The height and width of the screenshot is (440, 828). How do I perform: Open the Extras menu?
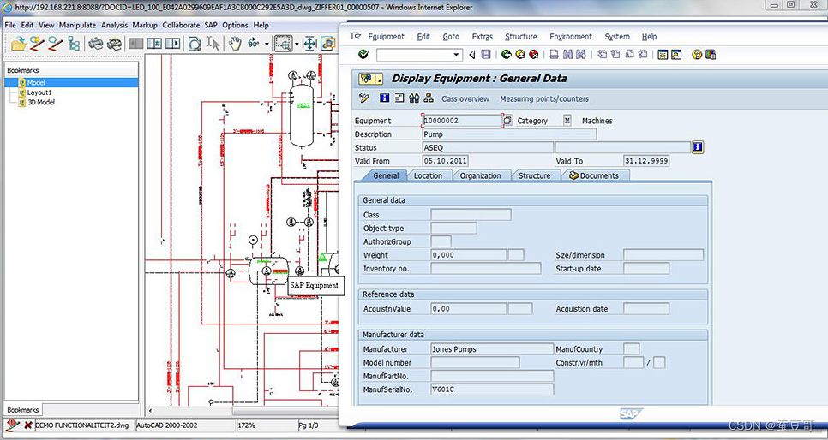click(482, 37)
